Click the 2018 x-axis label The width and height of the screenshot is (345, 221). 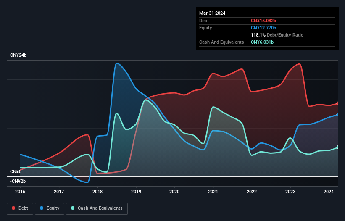tap(97, 192)
